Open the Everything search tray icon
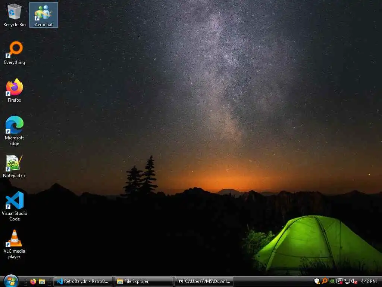This screenshot has width=382, height=287. point(325,281)
